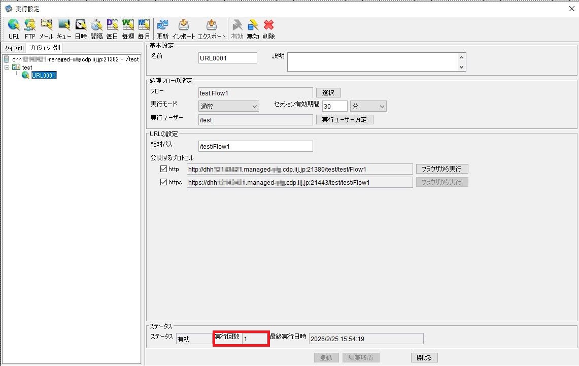This screenshot has width=579, height=366.
Task: Switch to the タイプ別 tab
Action: [x=14, y=48]
